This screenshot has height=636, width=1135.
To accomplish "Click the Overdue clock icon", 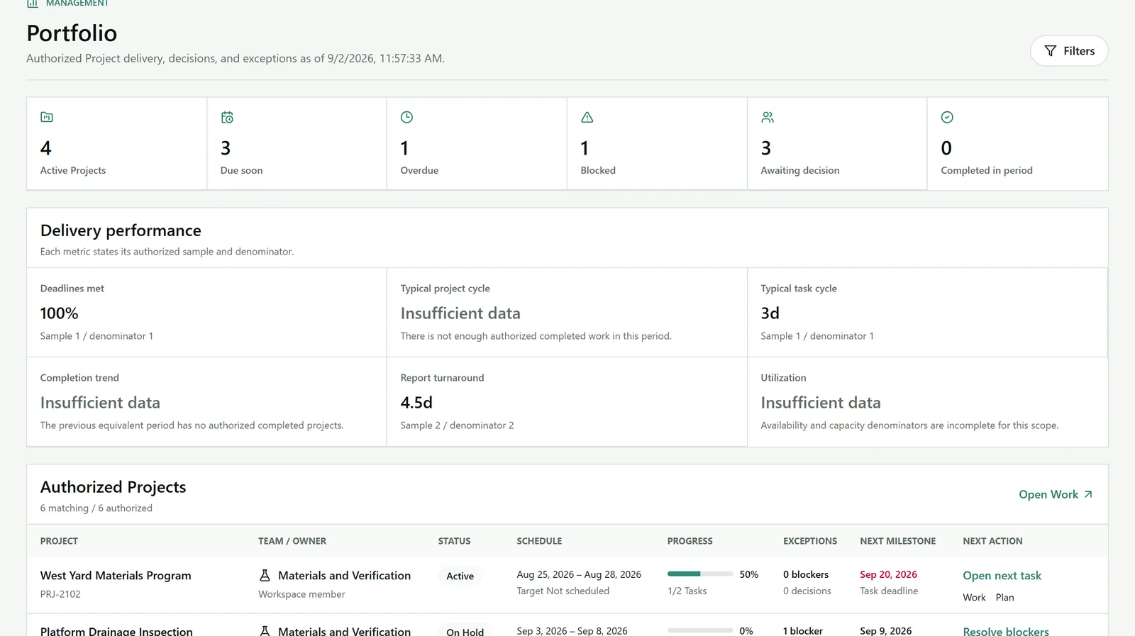I will pyautogui.click(x=406, y=117).
